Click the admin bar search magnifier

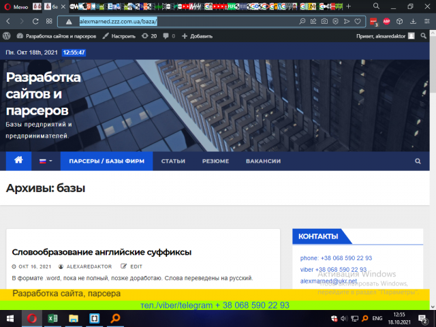click(423, 36)
